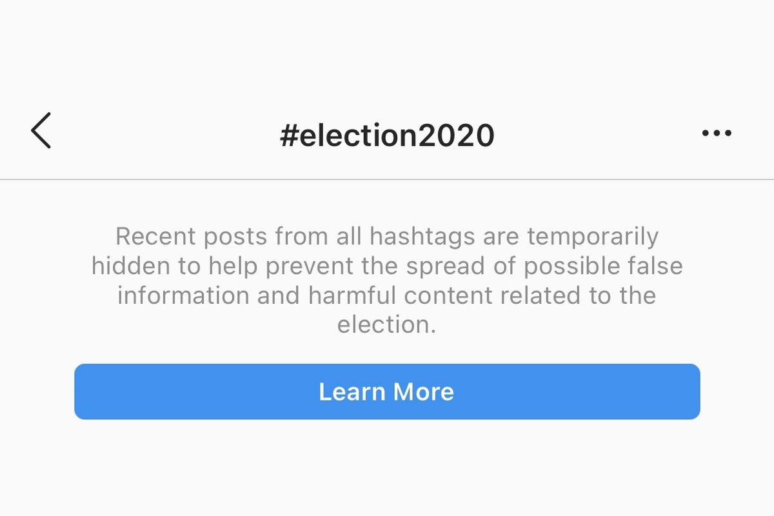The image size is (774, 516).
Task: Open the three-dot more options menu
Action: 716,134
